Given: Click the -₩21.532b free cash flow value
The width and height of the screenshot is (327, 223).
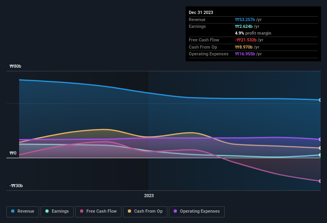Looking at the screenshot, I should click(246, 40).
